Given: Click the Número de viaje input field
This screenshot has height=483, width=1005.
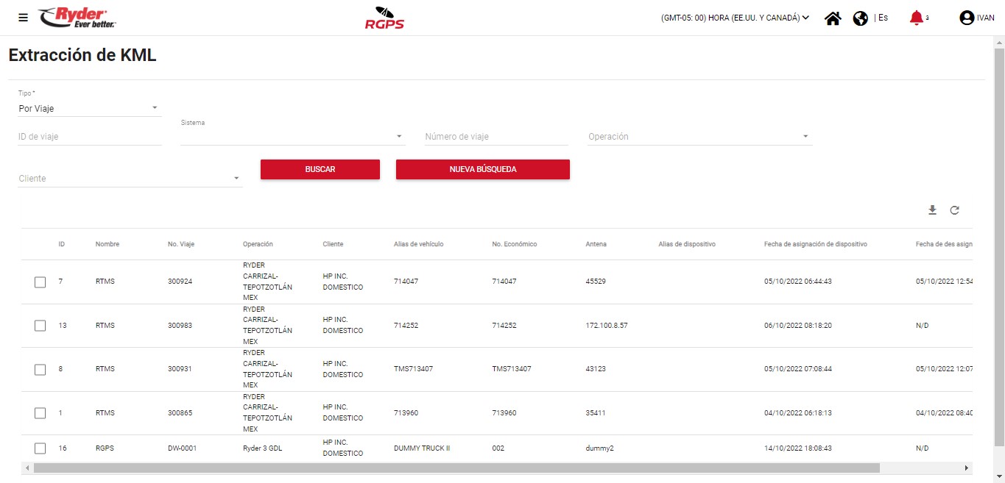Looking at the screenshot, I should [496, 137].
